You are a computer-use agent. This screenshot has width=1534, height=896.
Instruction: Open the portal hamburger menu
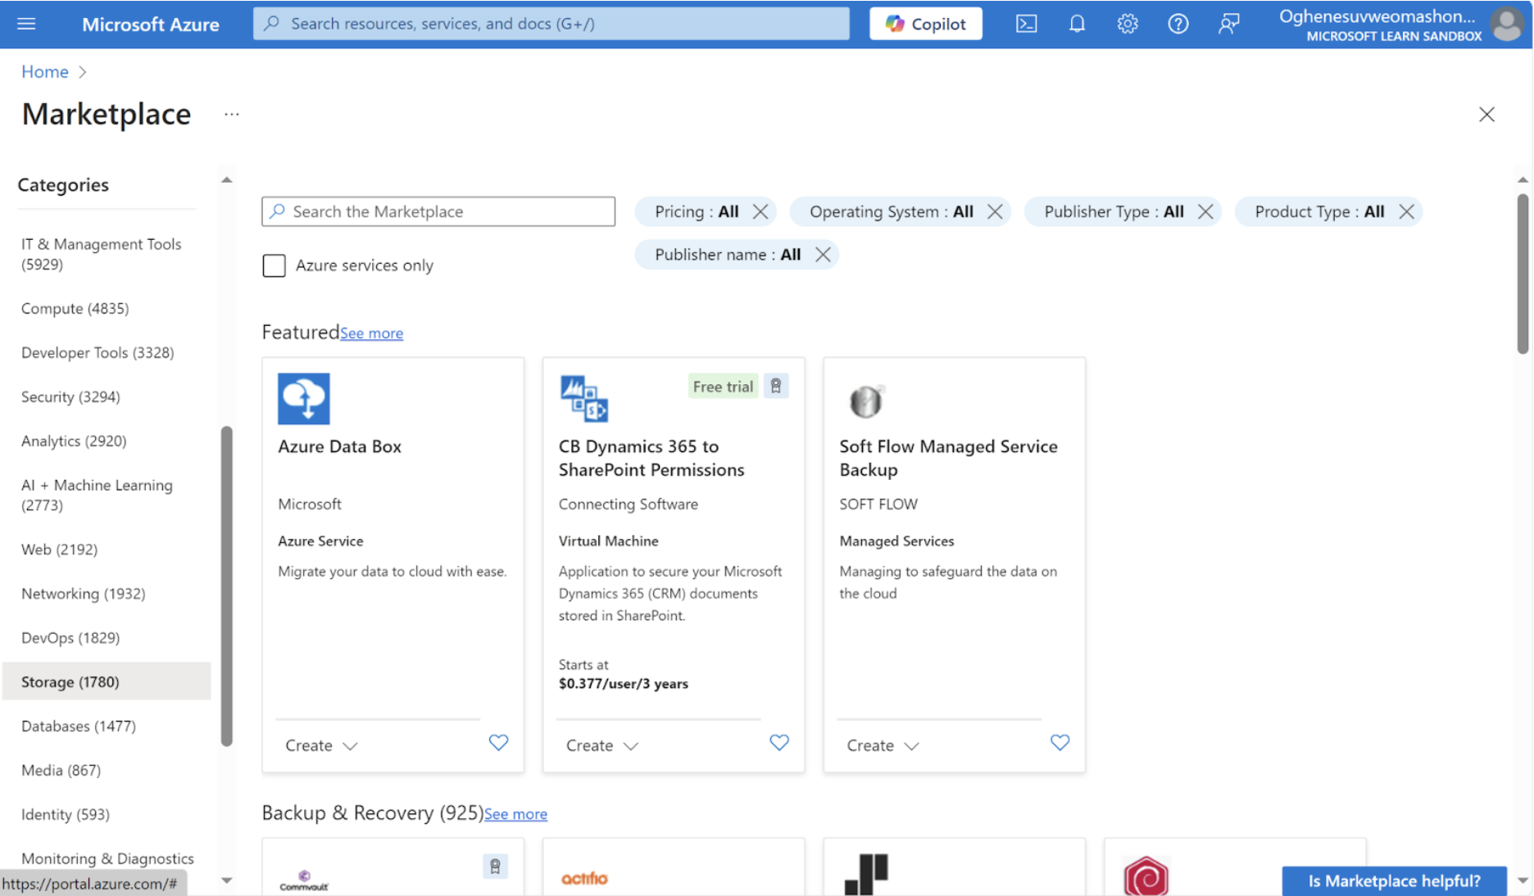pos(26,24)
